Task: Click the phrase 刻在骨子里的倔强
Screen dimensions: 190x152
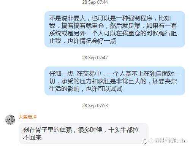Action: [x=47, y=130]
